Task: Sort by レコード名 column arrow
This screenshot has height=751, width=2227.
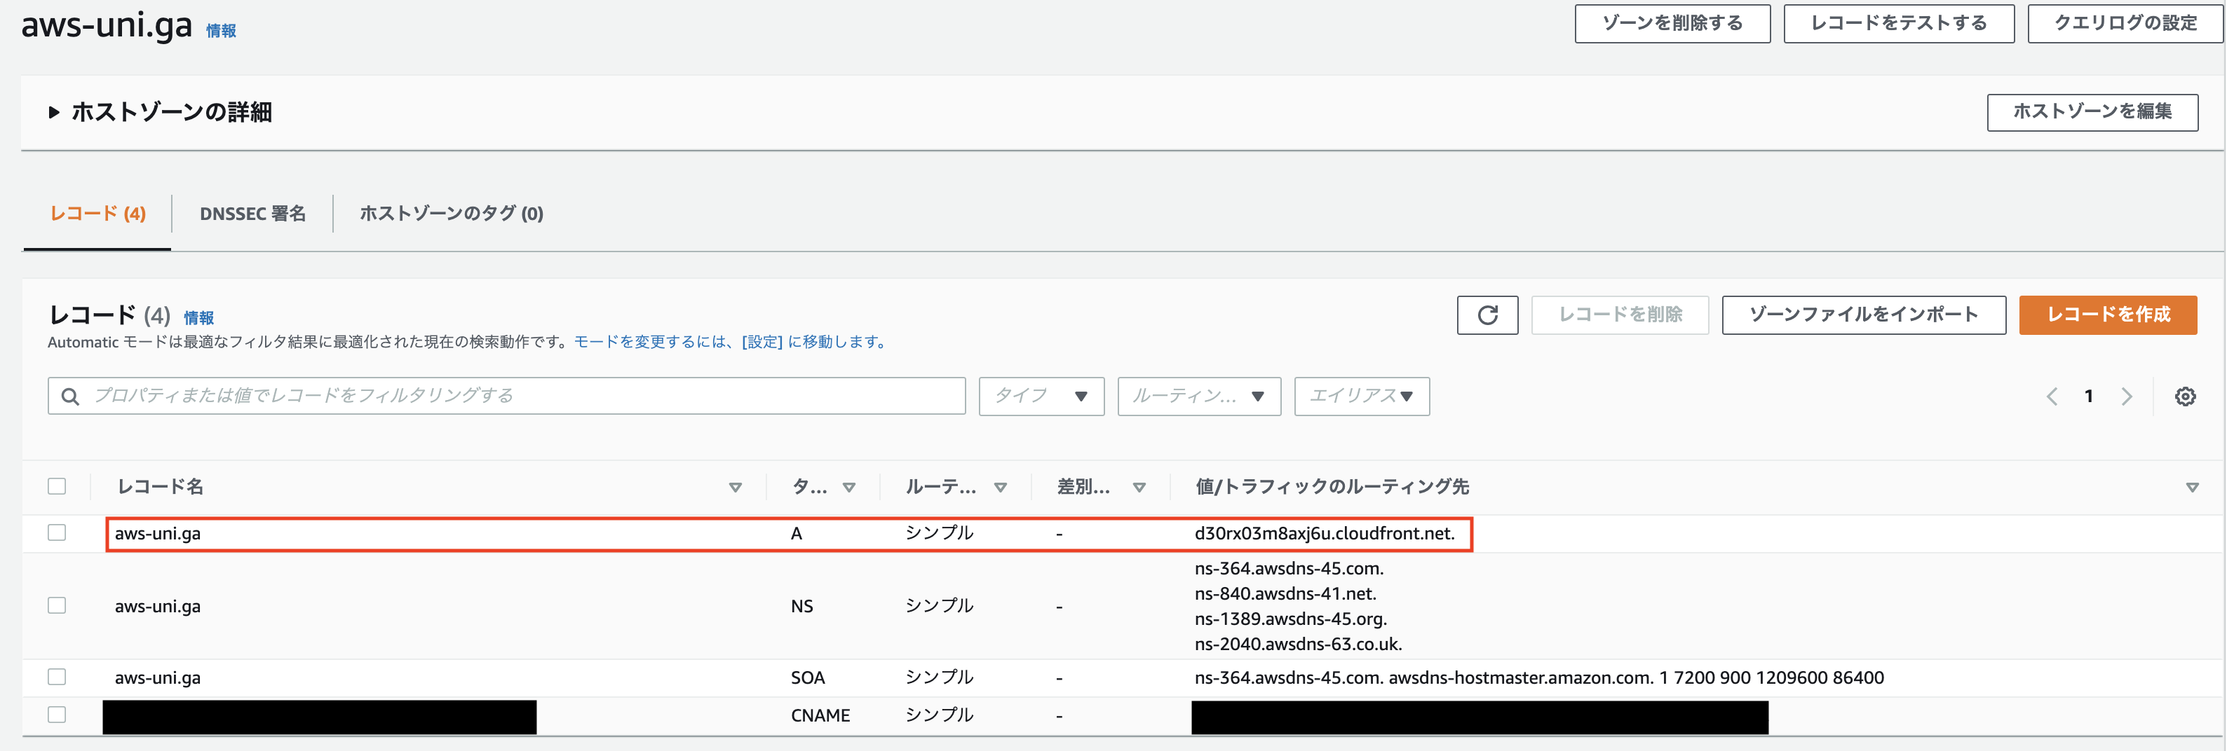Action: click(735, 488)
